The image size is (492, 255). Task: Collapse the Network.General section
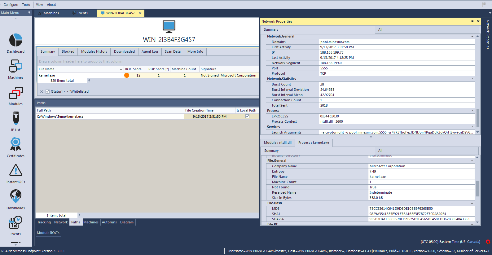coord(472,37)
